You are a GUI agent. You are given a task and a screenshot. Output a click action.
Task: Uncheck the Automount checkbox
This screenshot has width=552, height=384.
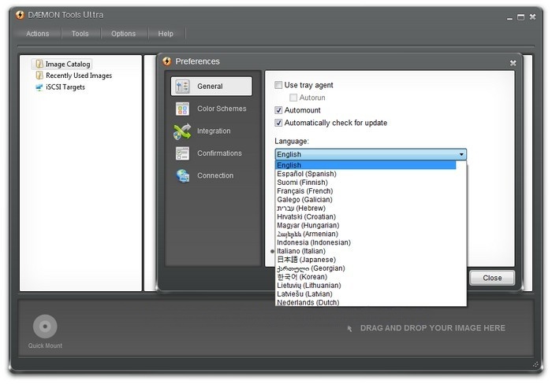(x=278, y=110)
